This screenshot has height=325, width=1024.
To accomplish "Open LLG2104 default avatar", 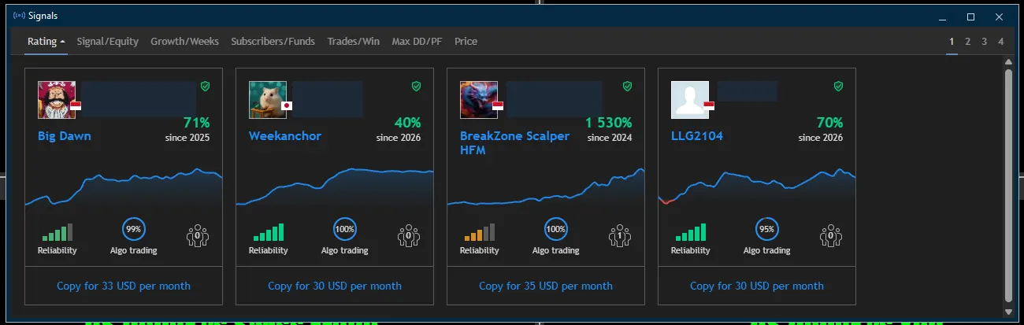I will (690, 100).
